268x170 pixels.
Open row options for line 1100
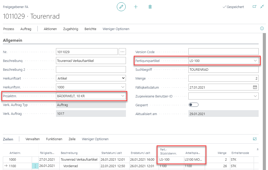[x=35, y=166]
